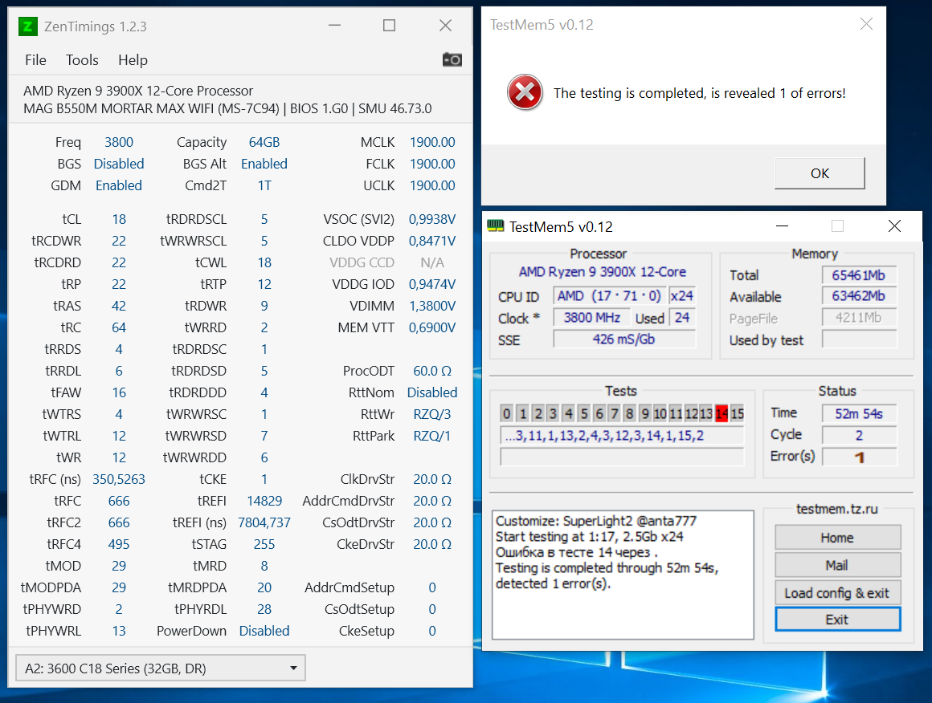The image size is (932, 703).
Task: Click the RttPark value RZQ/1
Action: click(432, 436)
